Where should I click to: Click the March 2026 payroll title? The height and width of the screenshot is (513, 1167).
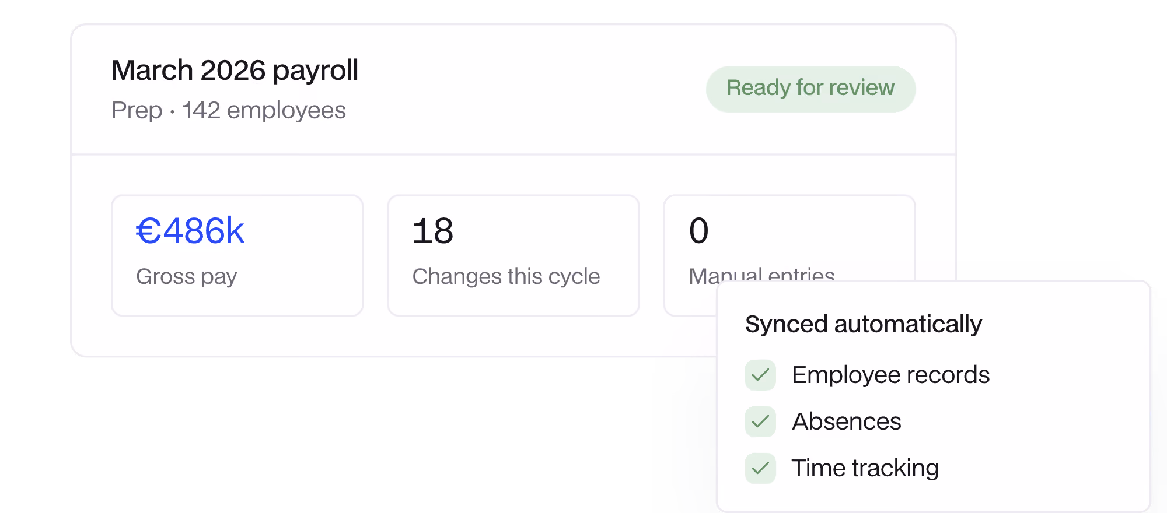pyautogui.click(x=235, y=71)
